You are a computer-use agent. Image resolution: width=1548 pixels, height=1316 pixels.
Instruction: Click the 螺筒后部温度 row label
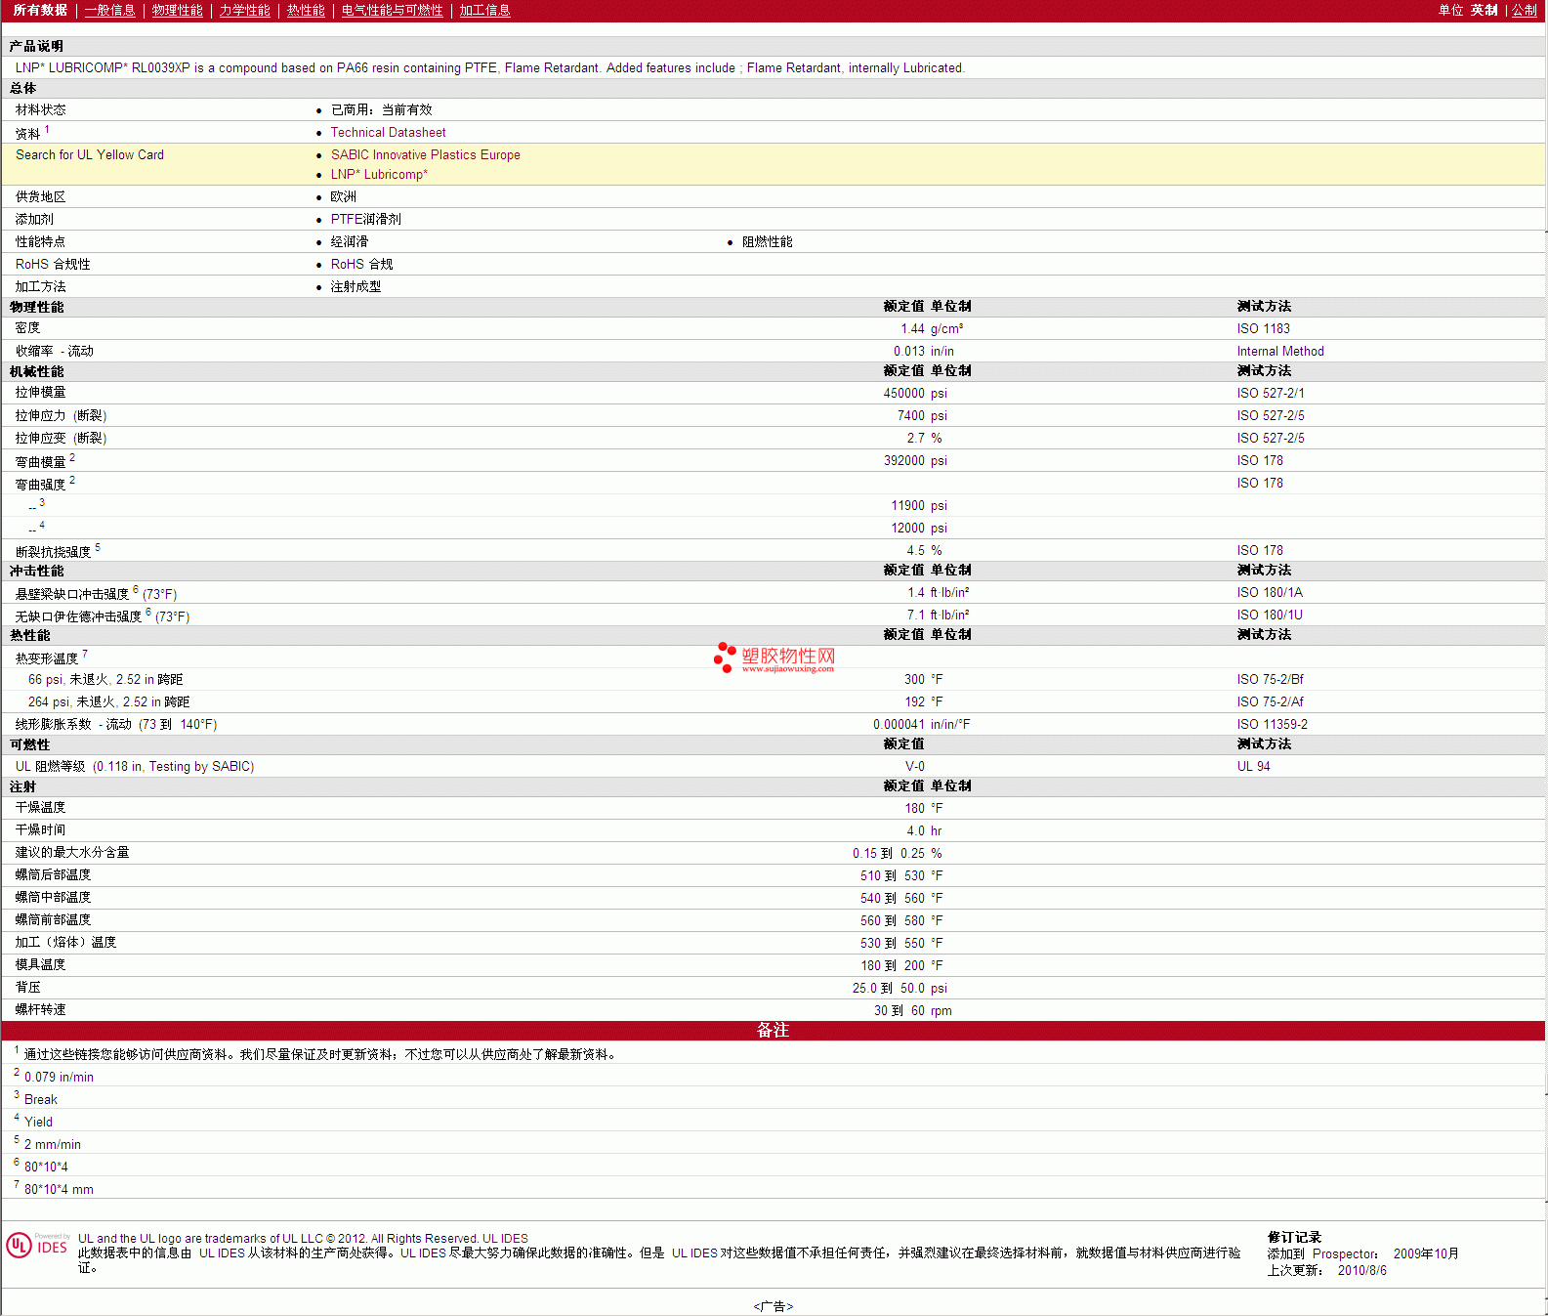click(53, 874)
